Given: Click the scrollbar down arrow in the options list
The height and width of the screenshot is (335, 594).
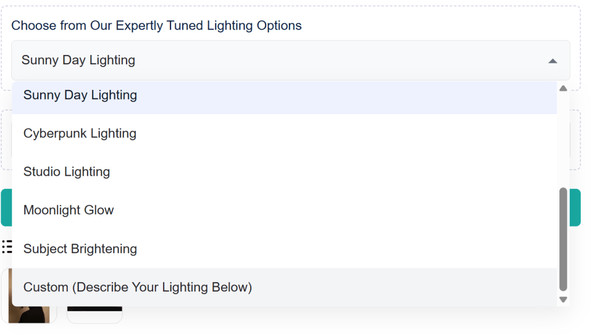Looking at the screenshot, I should click(x=563, y=300).
